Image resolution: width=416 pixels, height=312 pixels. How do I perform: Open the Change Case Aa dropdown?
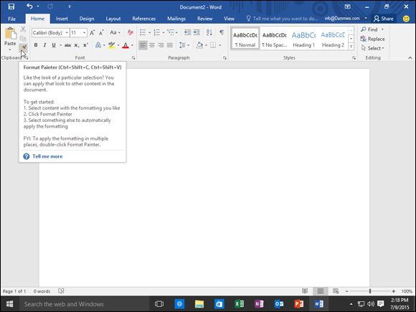115,32
